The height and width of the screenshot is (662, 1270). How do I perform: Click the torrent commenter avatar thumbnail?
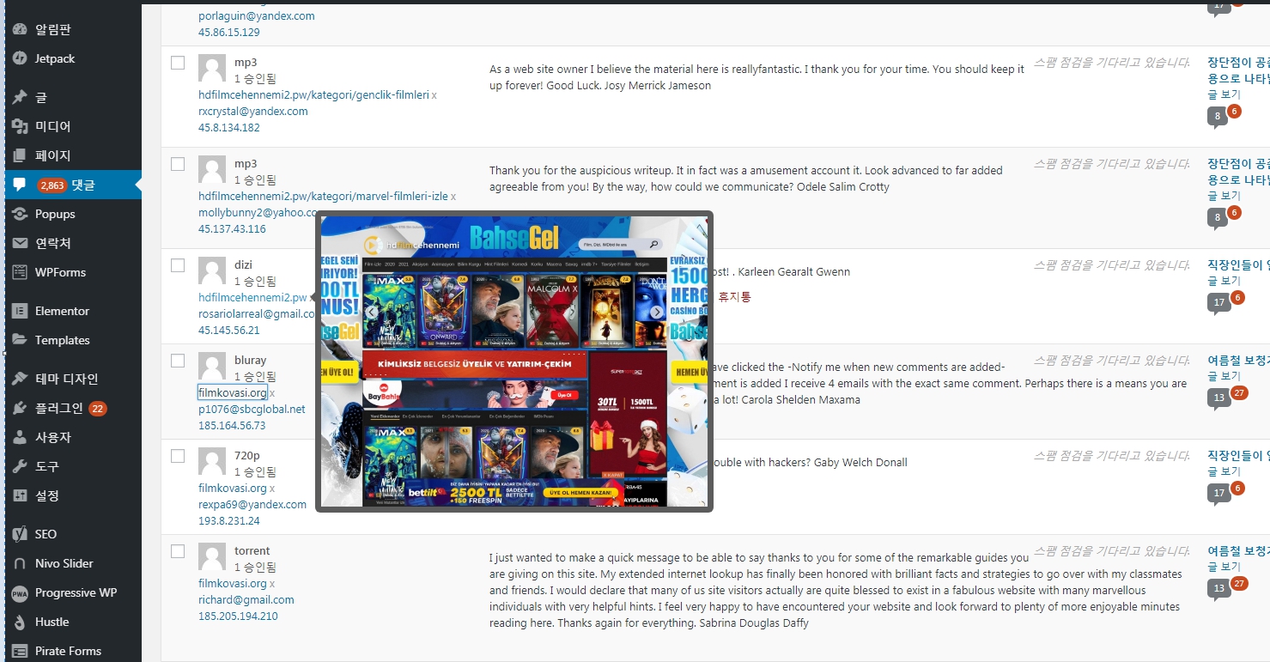212,557
